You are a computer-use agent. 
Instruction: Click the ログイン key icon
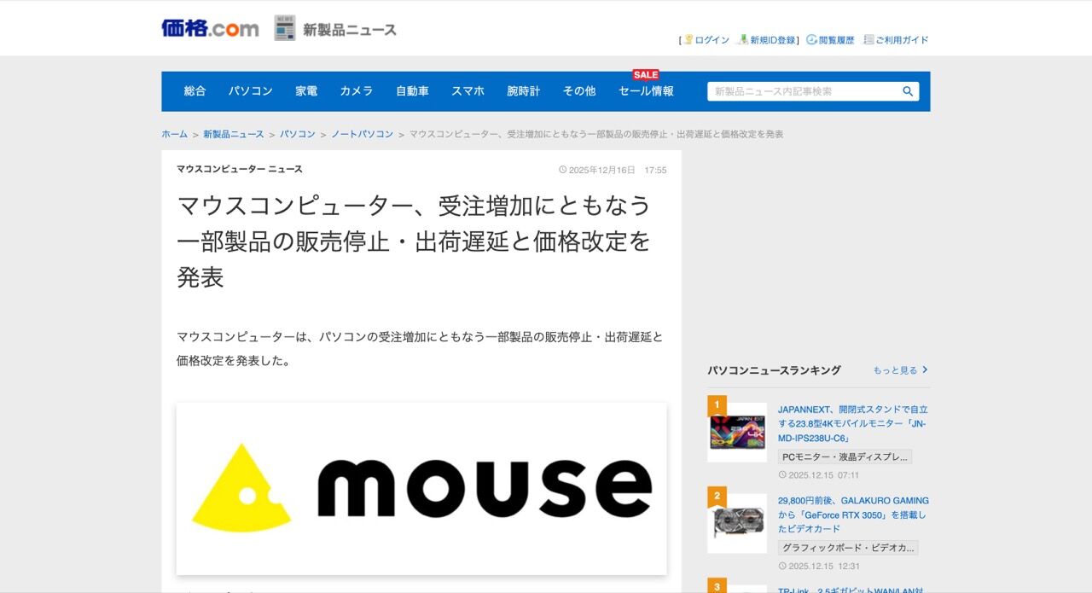coord(688,39)
